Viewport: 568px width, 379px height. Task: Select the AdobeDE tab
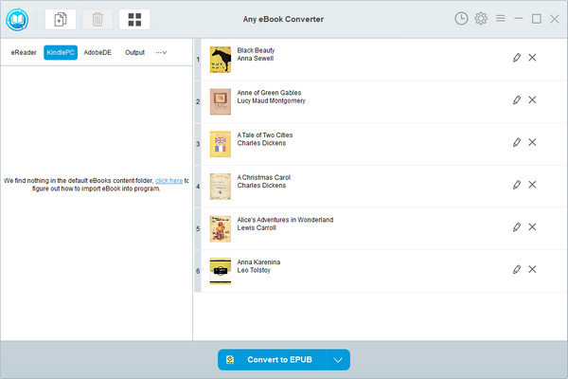[98, 53]
